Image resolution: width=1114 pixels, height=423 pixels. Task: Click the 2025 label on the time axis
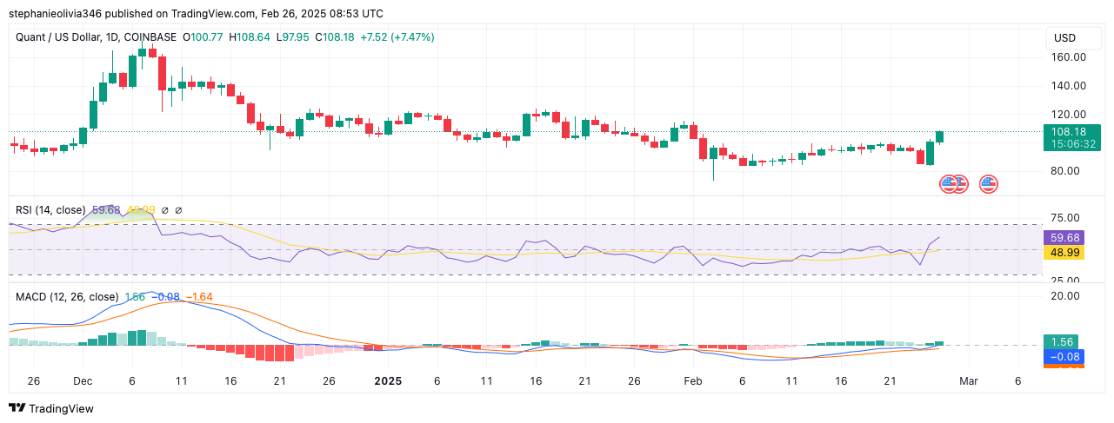coord(386,381)
